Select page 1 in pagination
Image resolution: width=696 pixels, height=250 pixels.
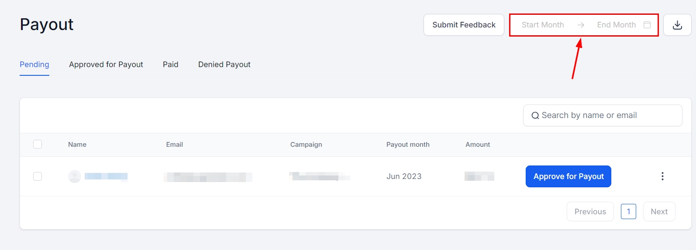pos(628,212)
